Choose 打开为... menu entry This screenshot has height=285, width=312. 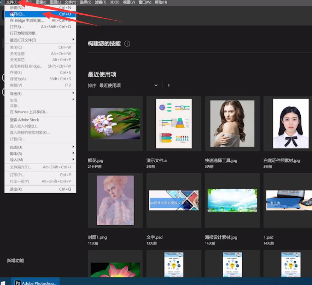[40, 27]
